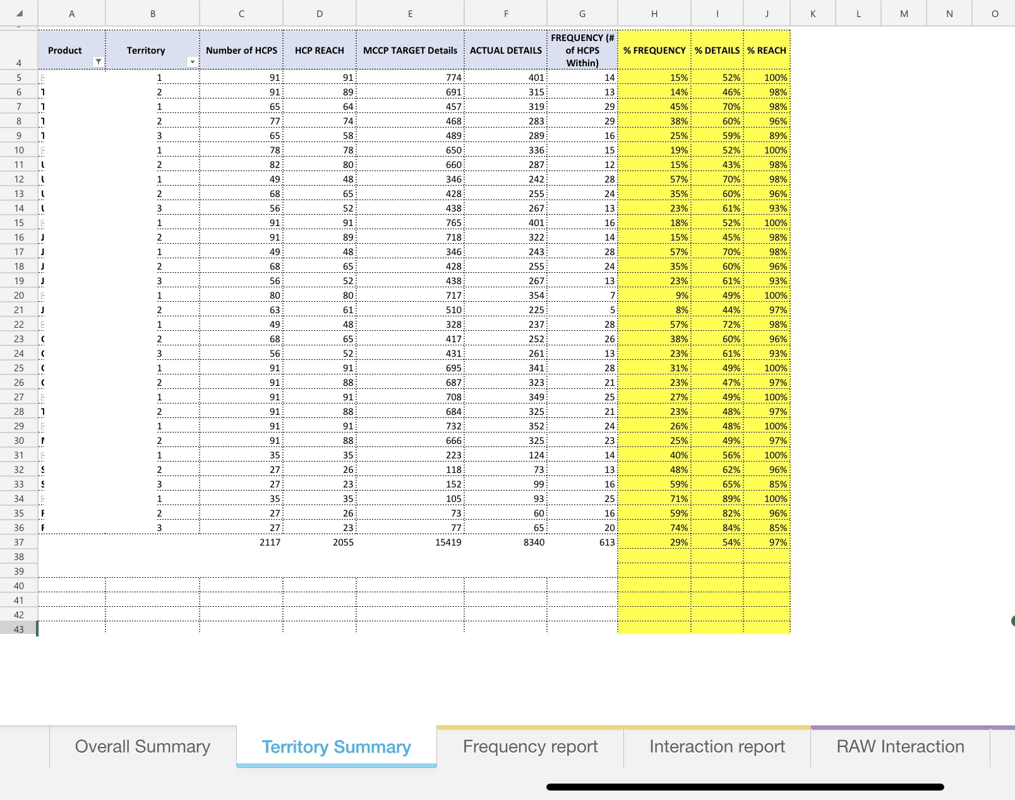Click the % REACH header cell
The width and height of the screenshot is (1015, 800).
767,50
